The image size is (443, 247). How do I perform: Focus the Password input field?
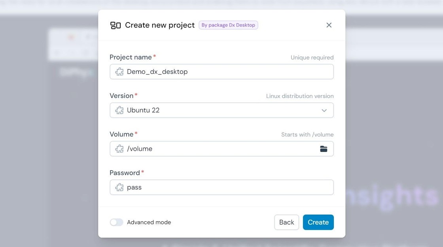click(221, 187)
